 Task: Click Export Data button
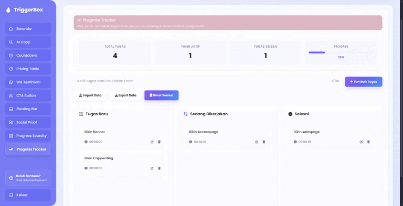coord(125,95)
